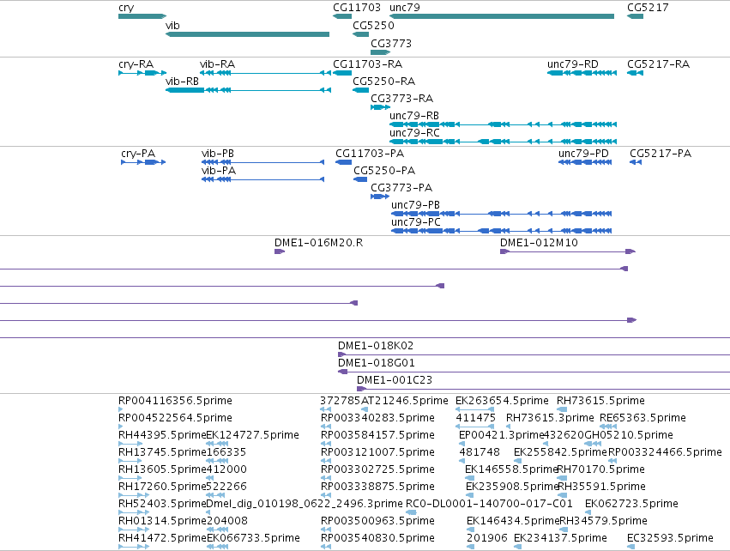Click the unc79-PC protein feature
Screen dimensions: 730x551
click(x=502, y=231)
